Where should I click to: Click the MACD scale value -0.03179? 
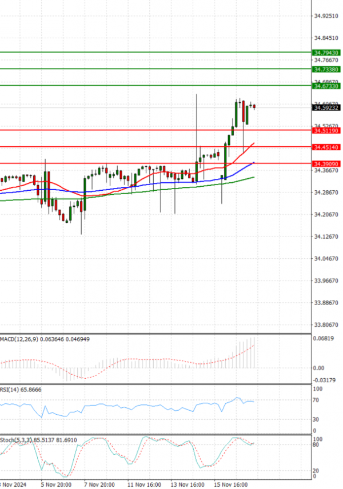coord(324,380)
